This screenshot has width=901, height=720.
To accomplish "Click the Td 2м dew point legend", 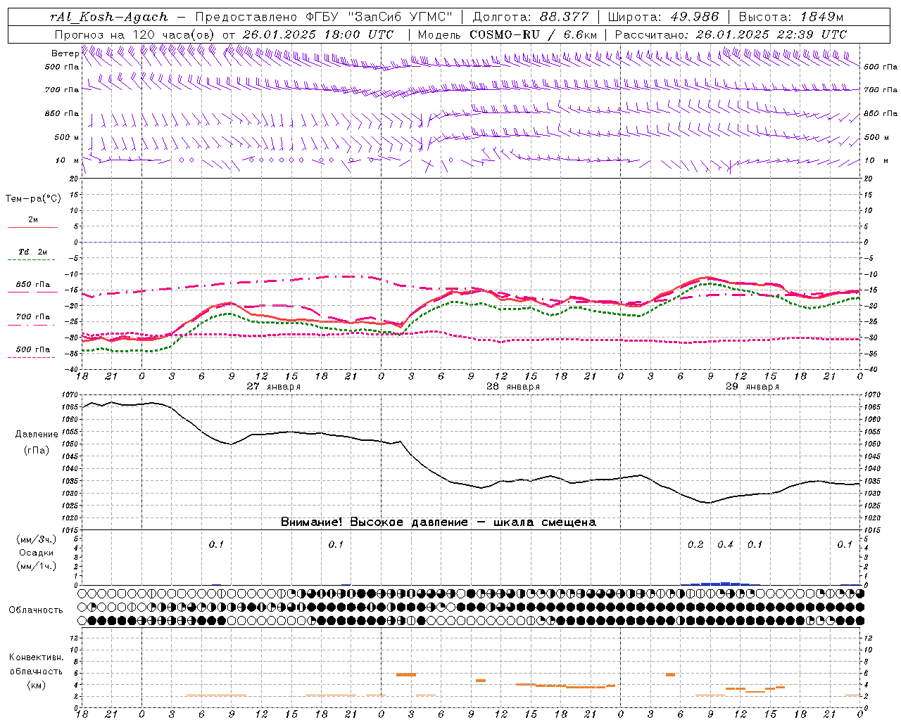I will pos(32,255).
